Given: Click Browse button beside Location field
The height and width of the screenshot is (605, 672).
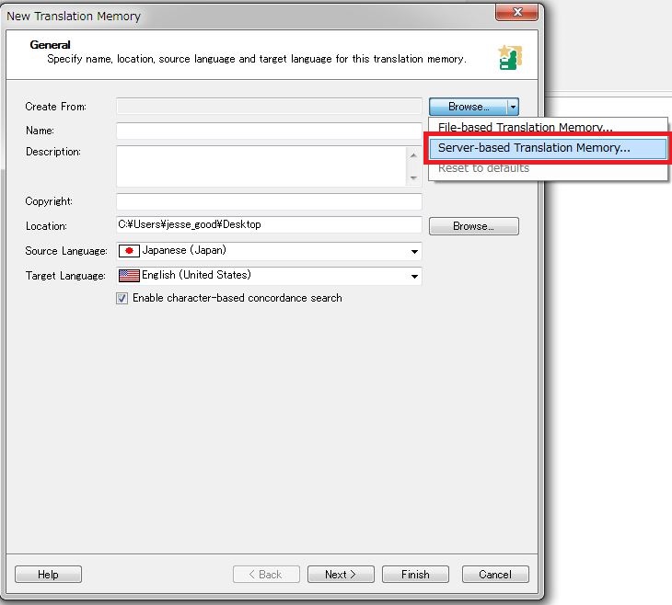Looking at the screenshot, I should pyautogui.click(x=473, y=226).
